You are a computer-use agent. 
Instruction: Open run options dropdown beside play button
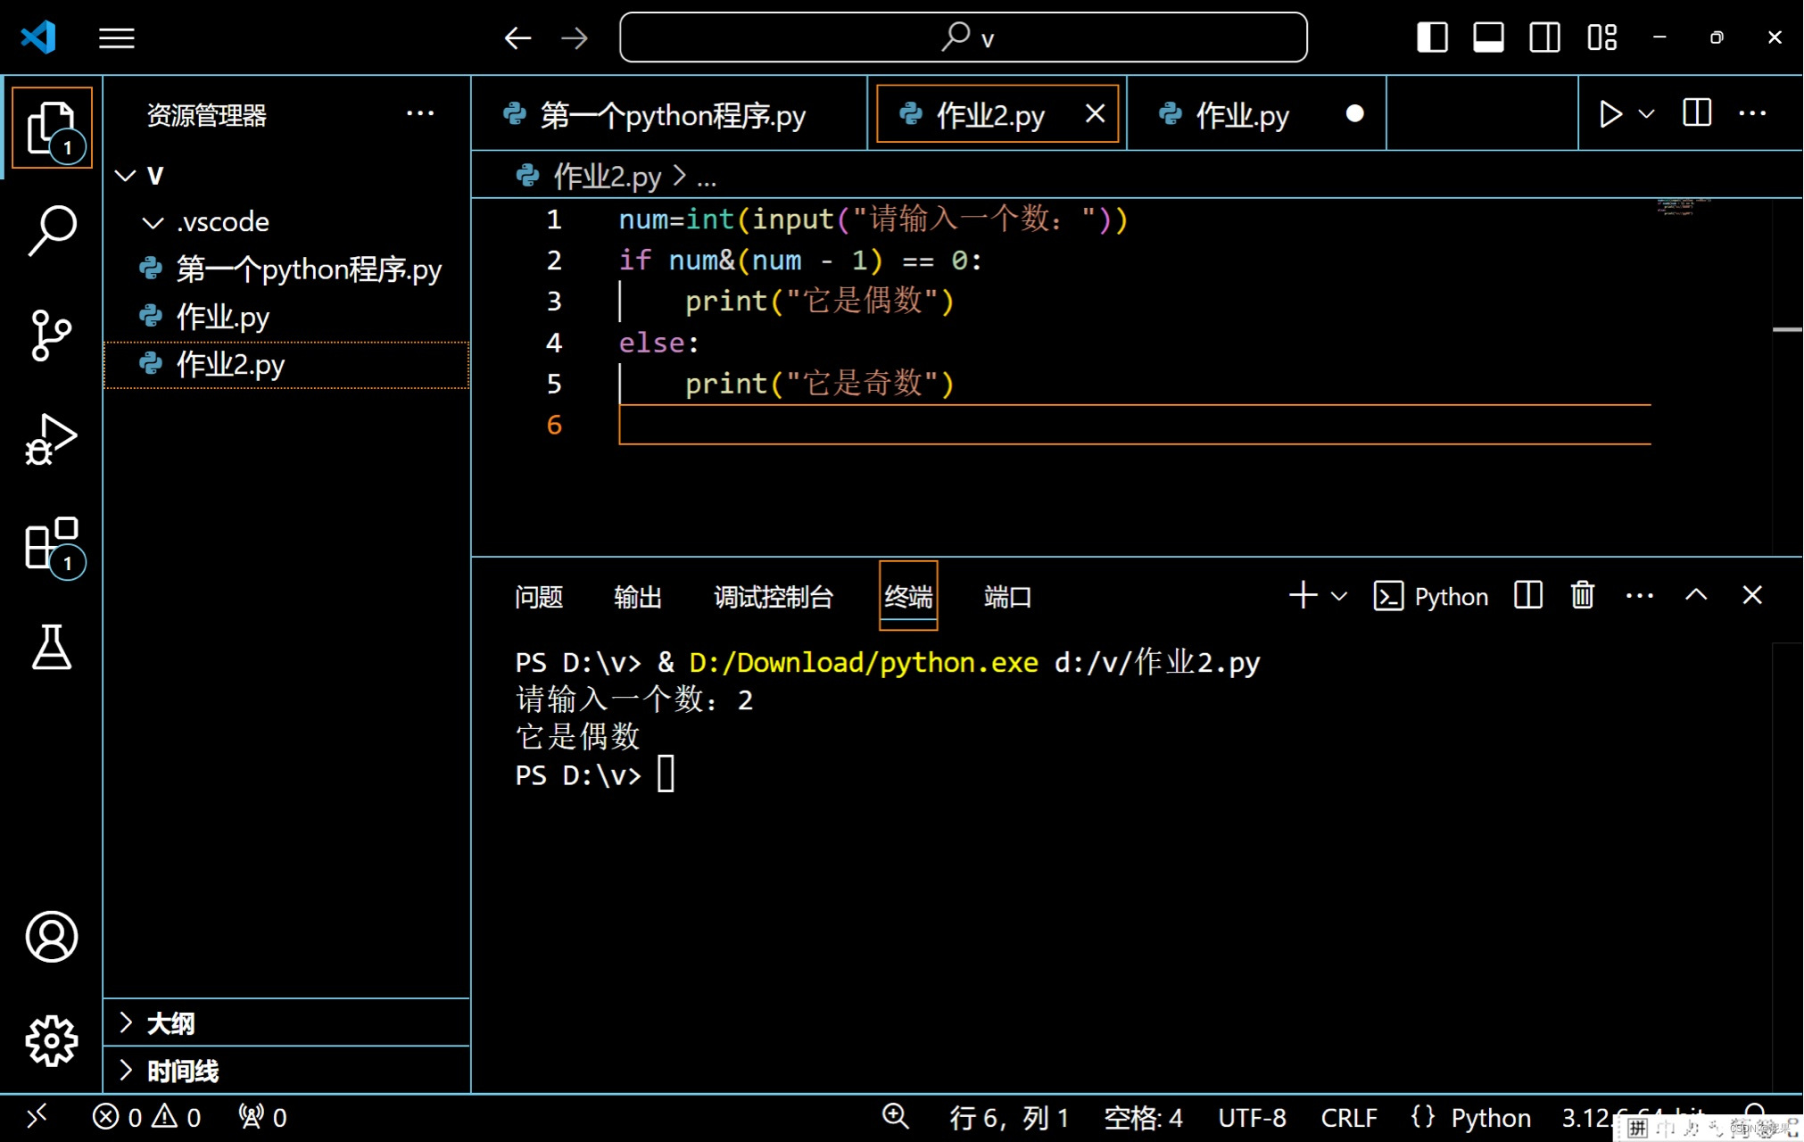(1646, 114)
